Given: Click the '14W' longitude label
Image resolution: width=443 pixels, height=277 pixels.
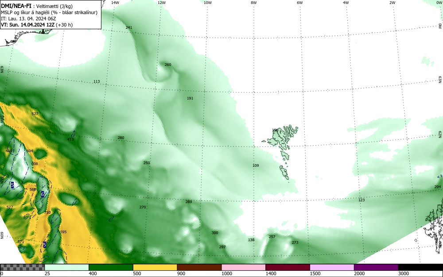Looking at the screenshot, I should 115,3.
